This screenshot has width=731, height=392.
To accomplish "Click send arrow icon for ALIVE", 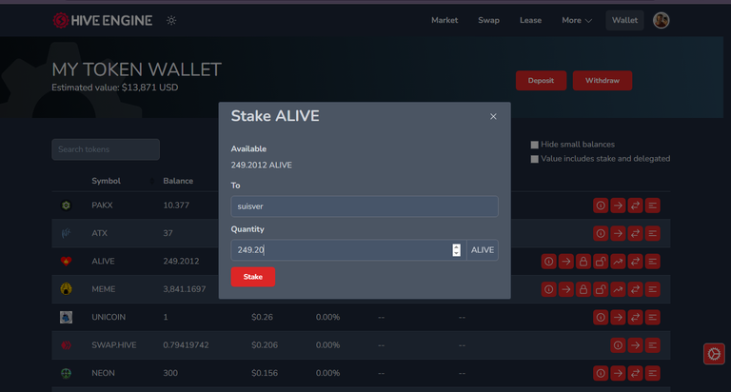I will point(566,262).
